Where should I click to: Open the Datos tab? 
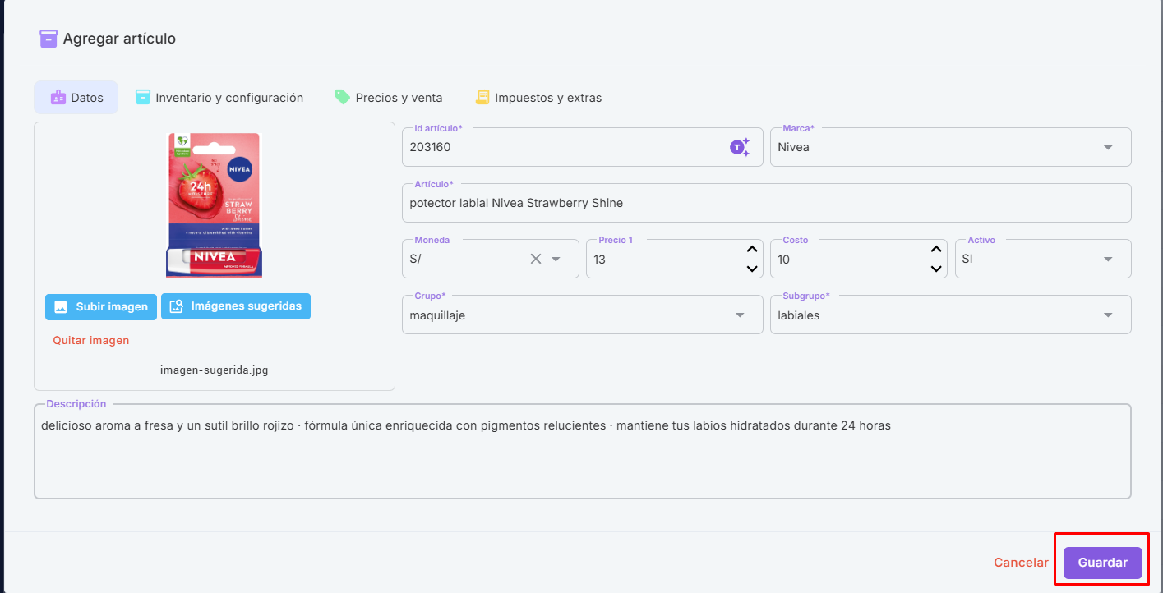(76, 98)
